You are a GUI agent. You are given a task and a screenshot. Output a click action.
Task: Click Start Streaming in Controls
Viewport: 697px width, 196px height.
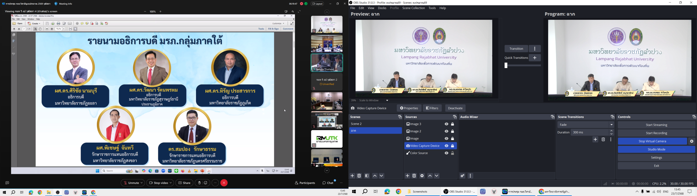[656, 125]
